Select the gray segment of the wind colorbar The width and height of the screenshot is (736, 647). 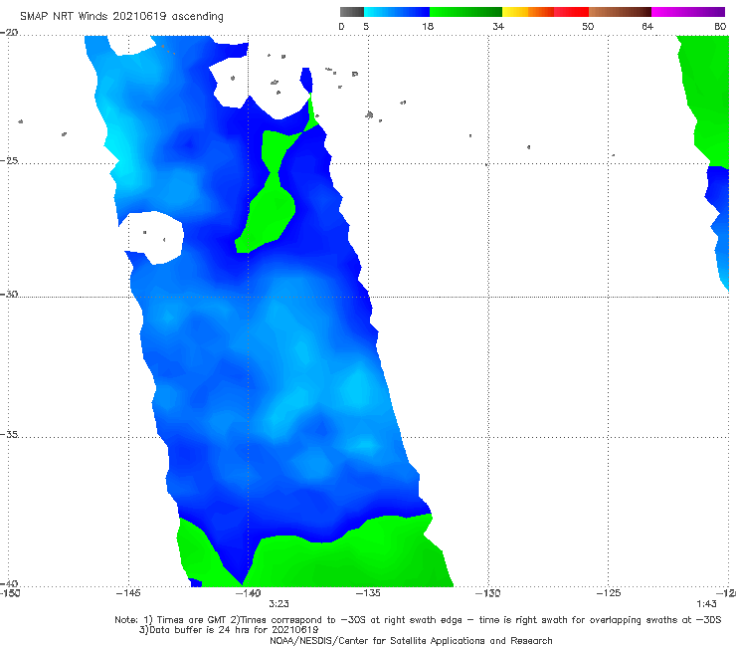click(x=351, y=12)
